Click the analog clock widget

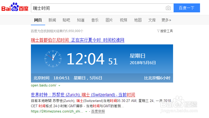click(x=53, y=59)
